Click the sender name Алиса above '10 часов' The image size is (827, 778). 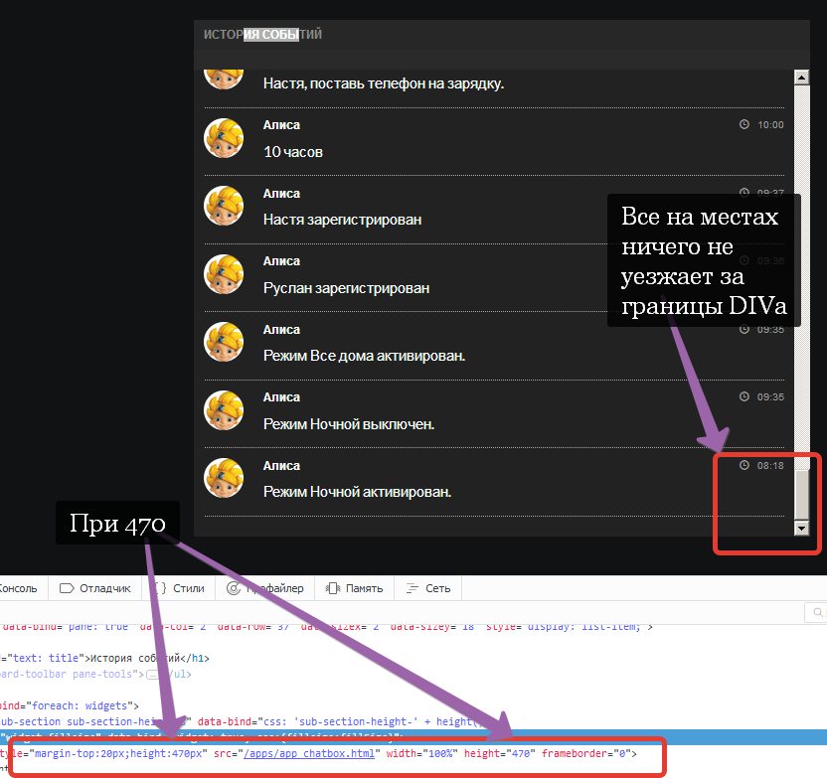[281, 125]
